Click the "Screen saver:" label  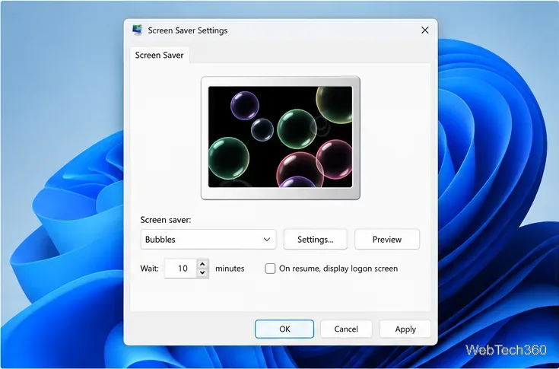point(166,220)
